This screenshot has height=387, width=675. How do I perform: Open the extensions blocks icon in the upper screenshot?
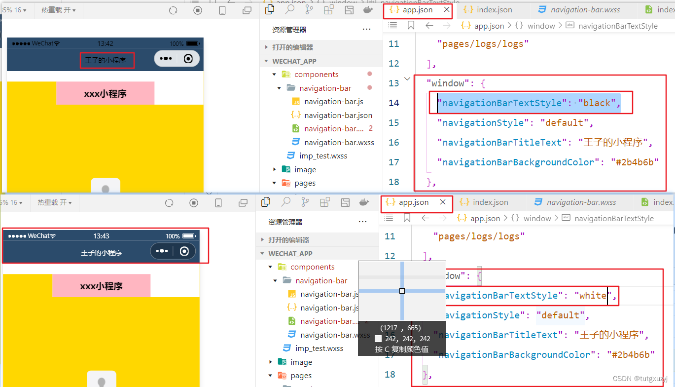329,10
